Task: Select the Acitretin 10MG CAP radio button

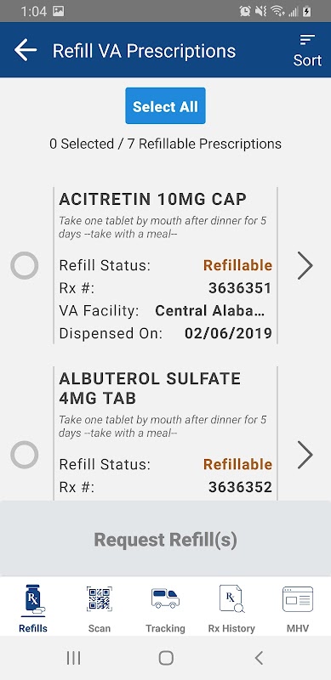Action: 25,265
